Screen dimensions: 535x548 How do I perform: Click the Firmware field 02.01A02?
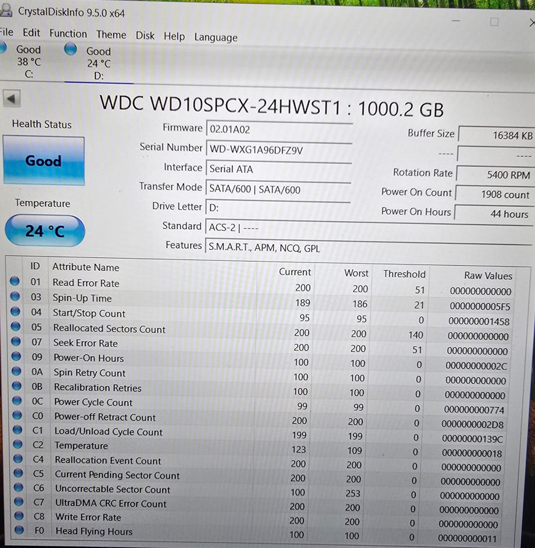[x=279, y=130]
